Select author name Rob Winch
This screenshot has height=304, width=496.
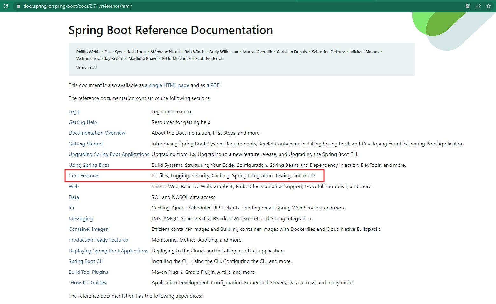click(195, 52)
